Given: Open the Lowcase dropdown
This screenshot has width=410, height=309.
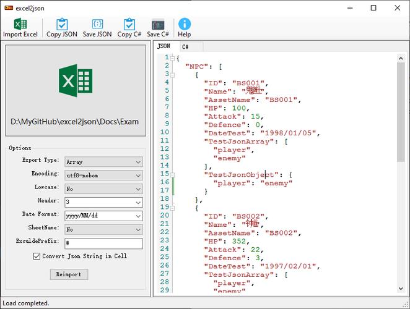Looking at the screenshot, I should point(103,188).
